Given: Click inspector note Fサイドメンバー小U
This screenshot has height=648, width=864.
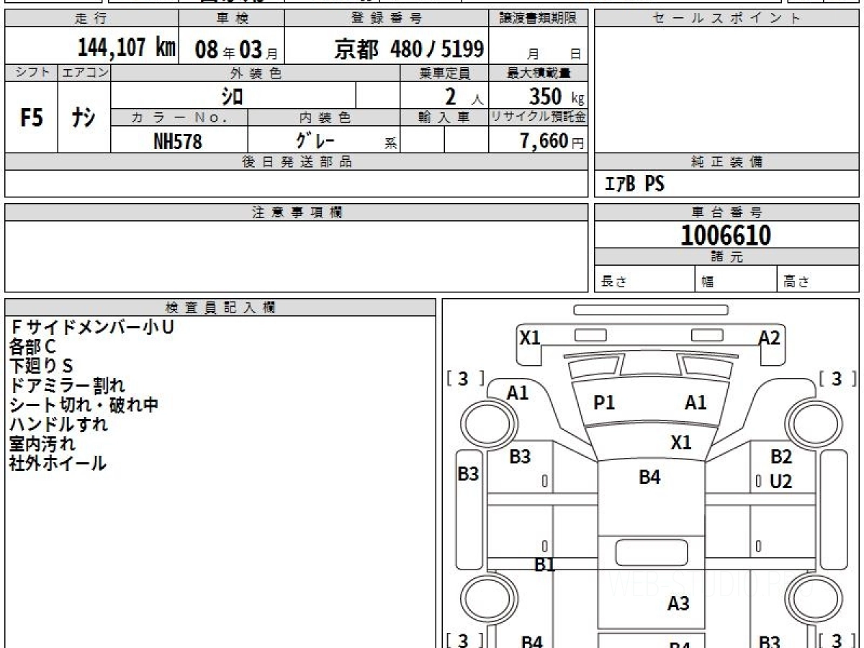Looking at the screenshot, I should 92,328.
